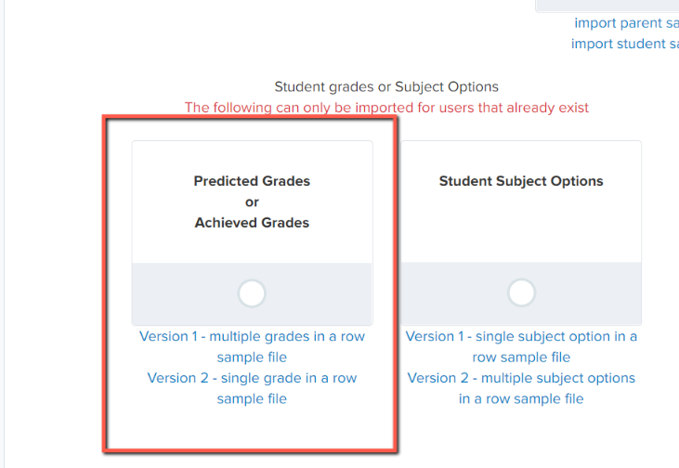Click grey footer of Student Subject Options card
Viewport: 679px width, 468px height.
tap(521, 293)
